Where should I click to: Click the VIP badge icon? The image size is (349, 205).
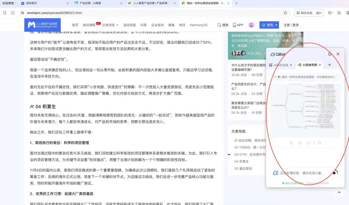[x=251, y=25]
